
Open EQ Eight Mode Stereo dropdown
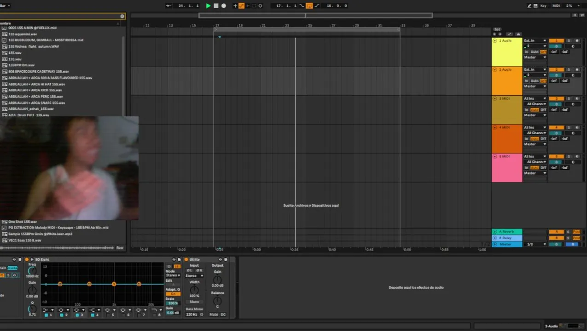[173, 275]
